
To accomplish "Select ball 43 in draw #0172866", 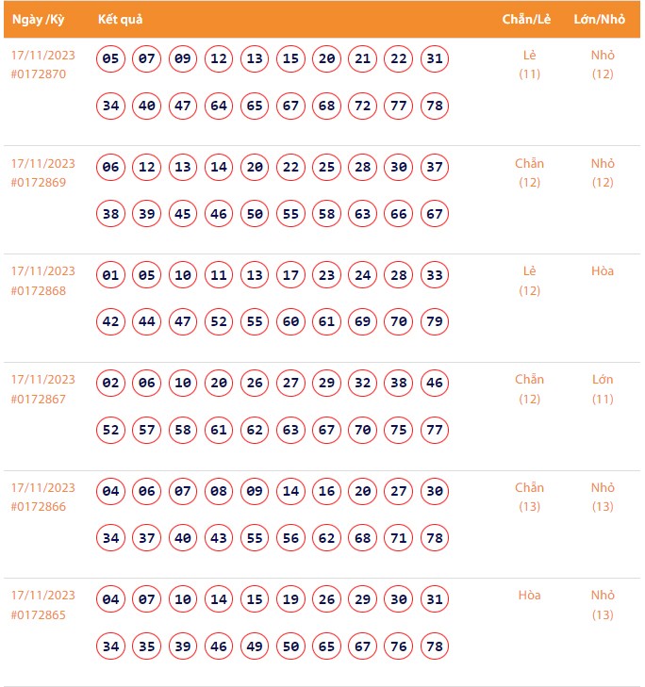I will [x=219, y=538].
